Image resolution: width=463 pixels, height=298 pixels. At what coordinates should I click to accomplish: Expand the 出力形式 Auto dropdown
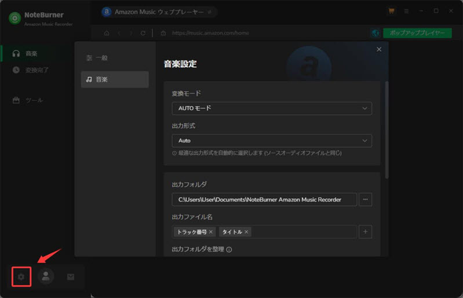(x=272, y=141)
